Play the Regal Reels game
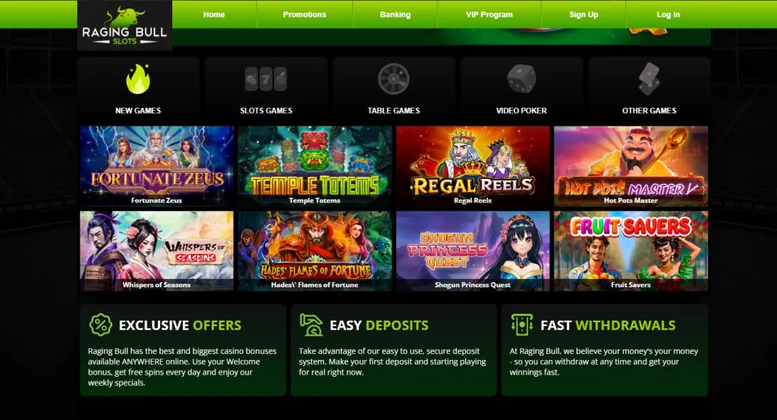 pos(473,166)
